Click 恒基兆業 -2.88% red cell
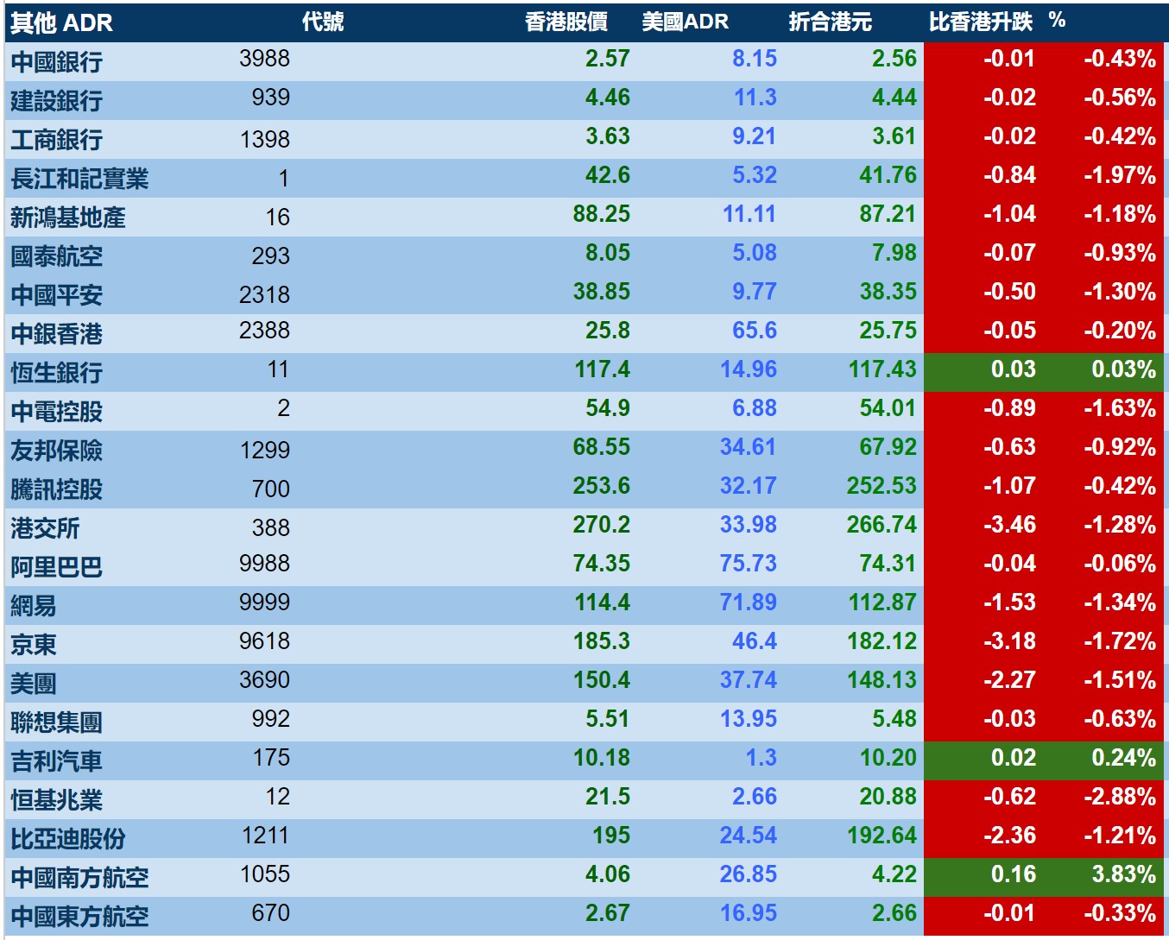The image size is (1169, 940). coord(1120,797)
